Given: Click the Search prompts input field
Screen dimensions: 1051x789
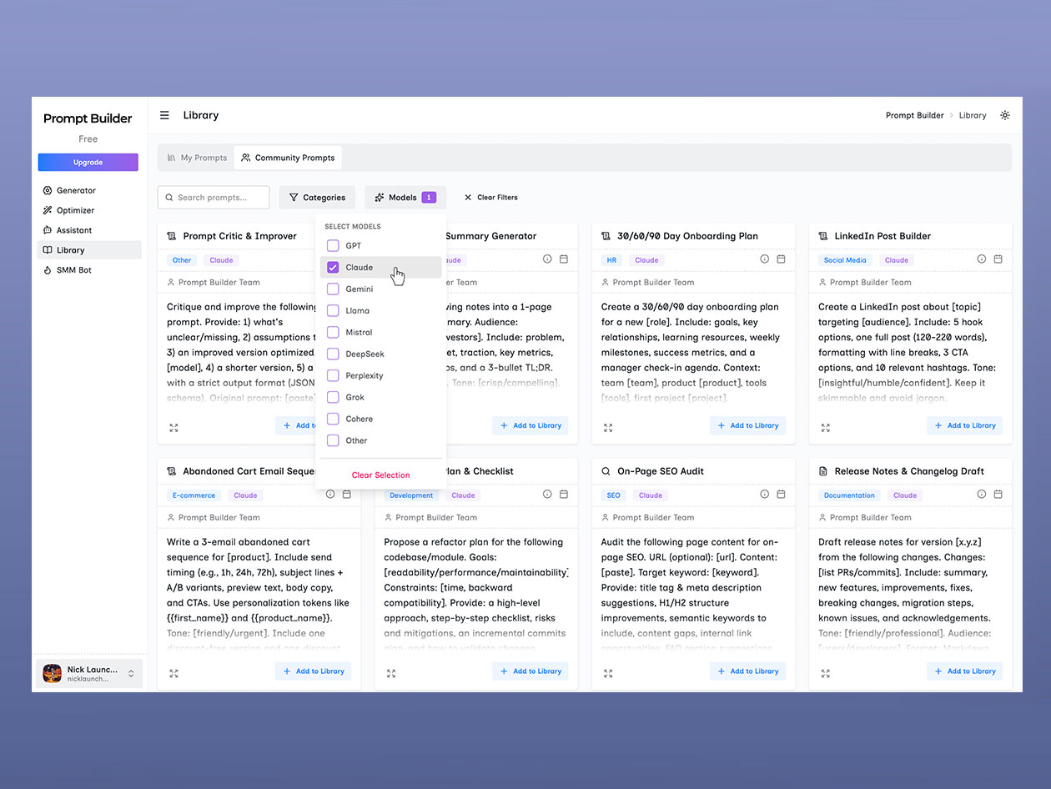Looking at the screenshot, I should pyautogui.click(x=214, y=197).
